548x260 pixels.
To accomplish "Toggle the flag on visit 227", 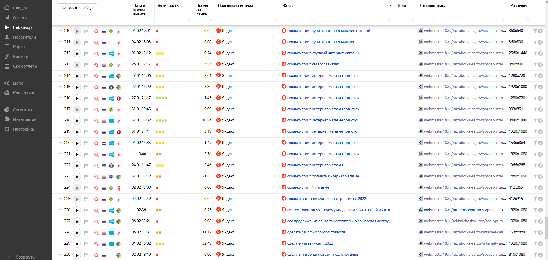I will click(x=86, y=221).
